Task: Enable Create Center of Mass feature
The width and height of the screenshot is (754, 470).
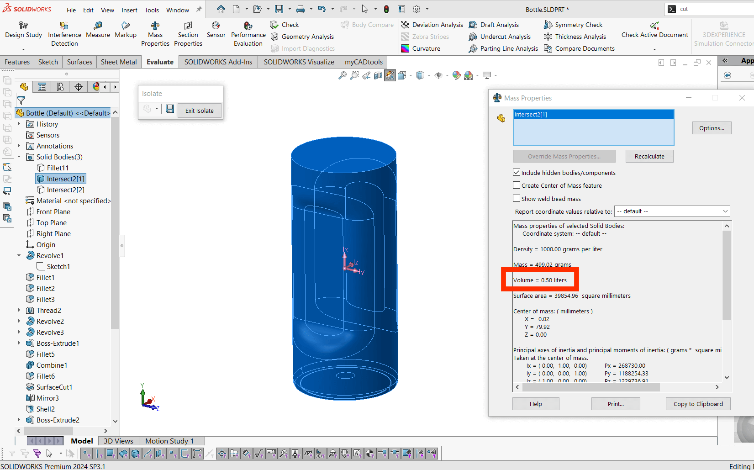Action: point(517,185)
